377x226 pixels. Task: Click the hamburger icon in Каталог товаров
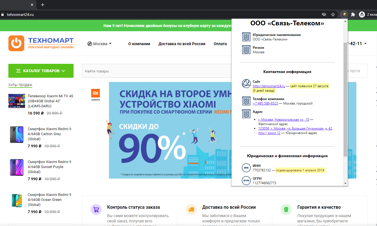click(18, 71)
